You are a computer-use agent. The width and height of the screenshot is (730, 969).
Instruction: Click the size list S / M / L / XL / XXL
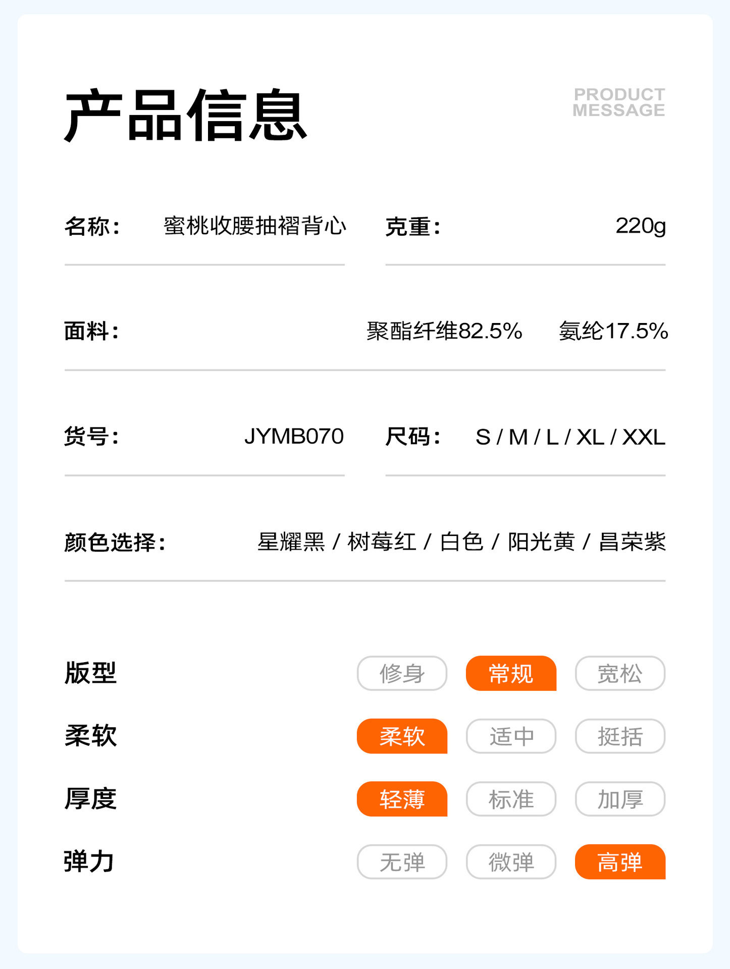coord(570,437)
